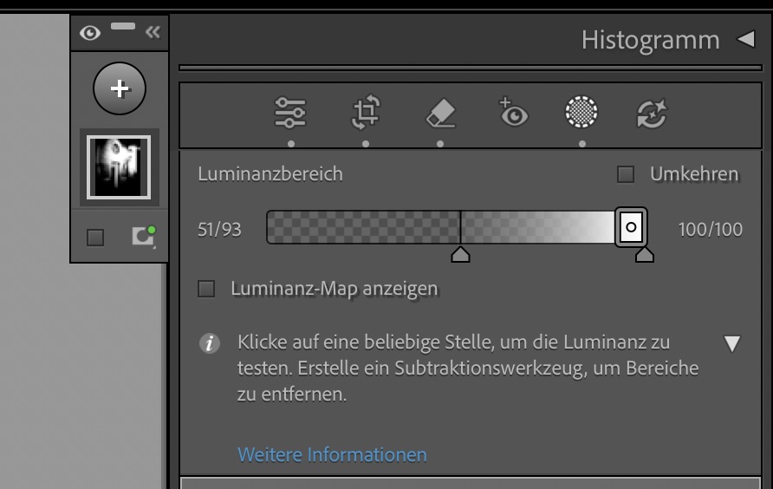Image resolution: width=773 pixels, height=489 pixels.
Task: Select the luminance mask thumbnail
Action: (116, 167)
